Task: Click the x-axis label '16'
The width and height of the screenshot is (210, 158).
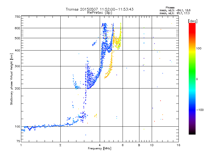Action: (x=178, y=145)
